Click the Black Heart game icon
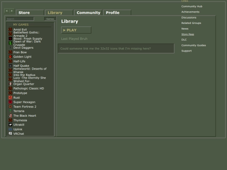The width and height of the screenshot is (227, 170). pos(10,116)
